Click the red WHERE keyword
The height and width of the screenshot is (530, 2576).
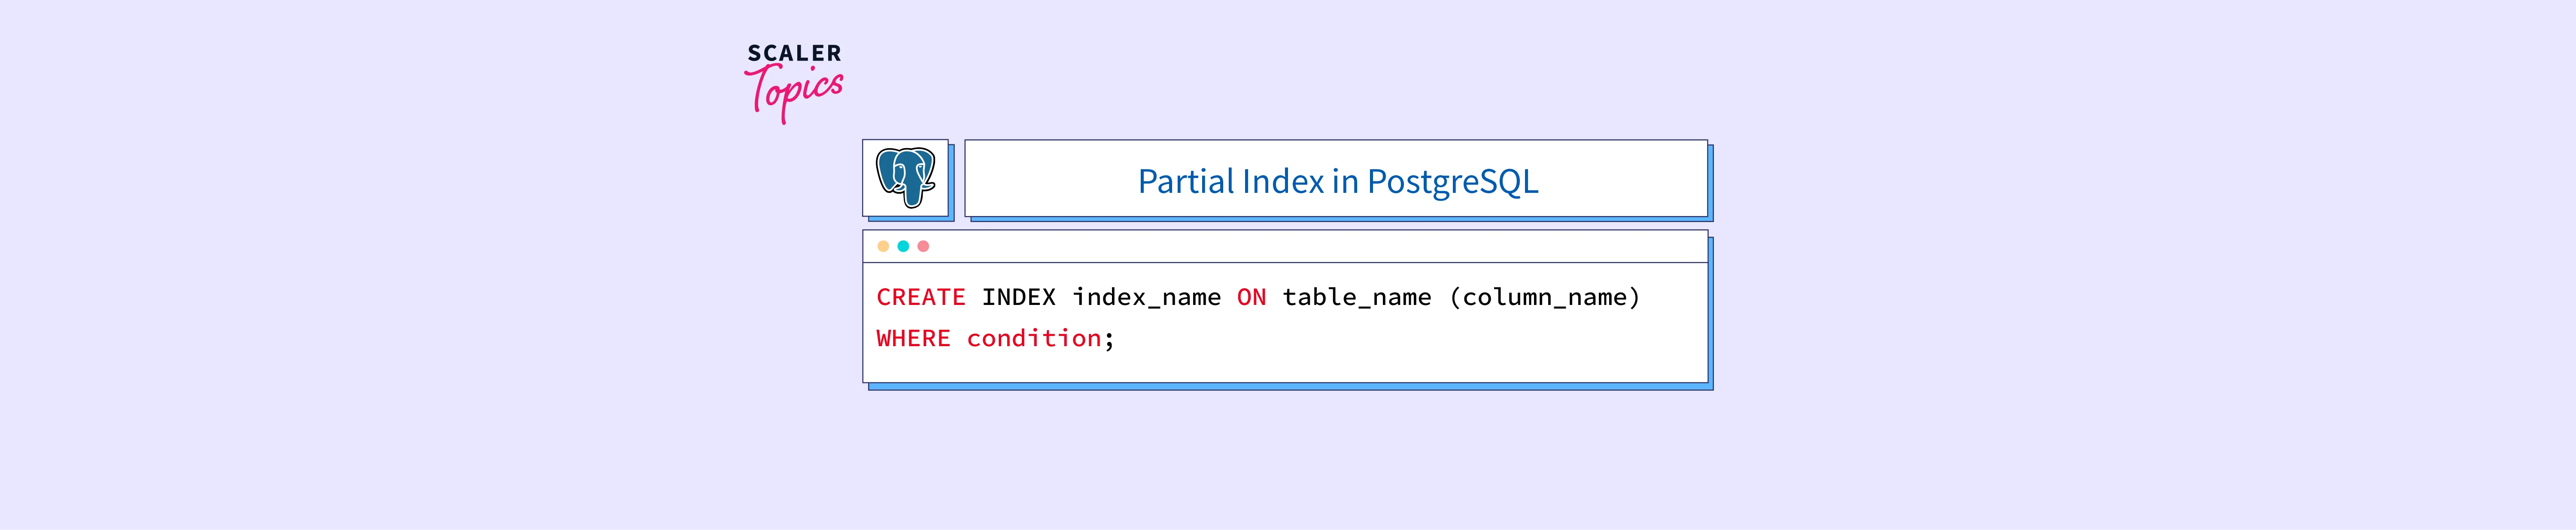coord(913,338)
